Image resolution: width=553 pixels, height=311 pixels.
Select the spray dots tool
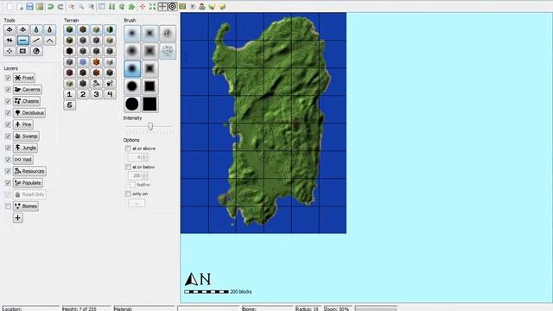click(x=10, y=51)
